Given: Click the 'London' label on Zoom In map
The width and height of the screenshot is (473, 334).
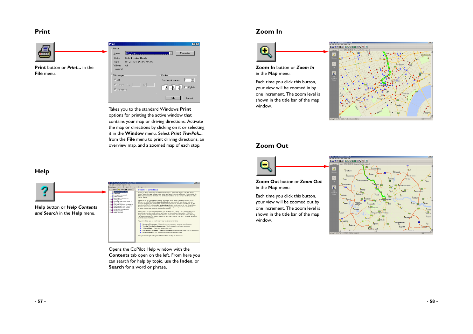Looking at the screenshot, I should point(398,105).
